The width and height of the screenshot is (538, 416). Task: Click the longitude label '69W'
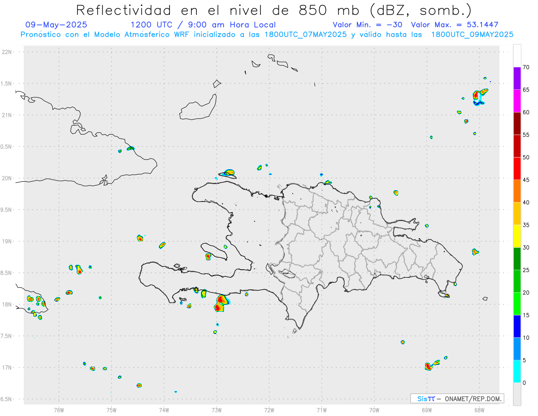coord(427,410)
